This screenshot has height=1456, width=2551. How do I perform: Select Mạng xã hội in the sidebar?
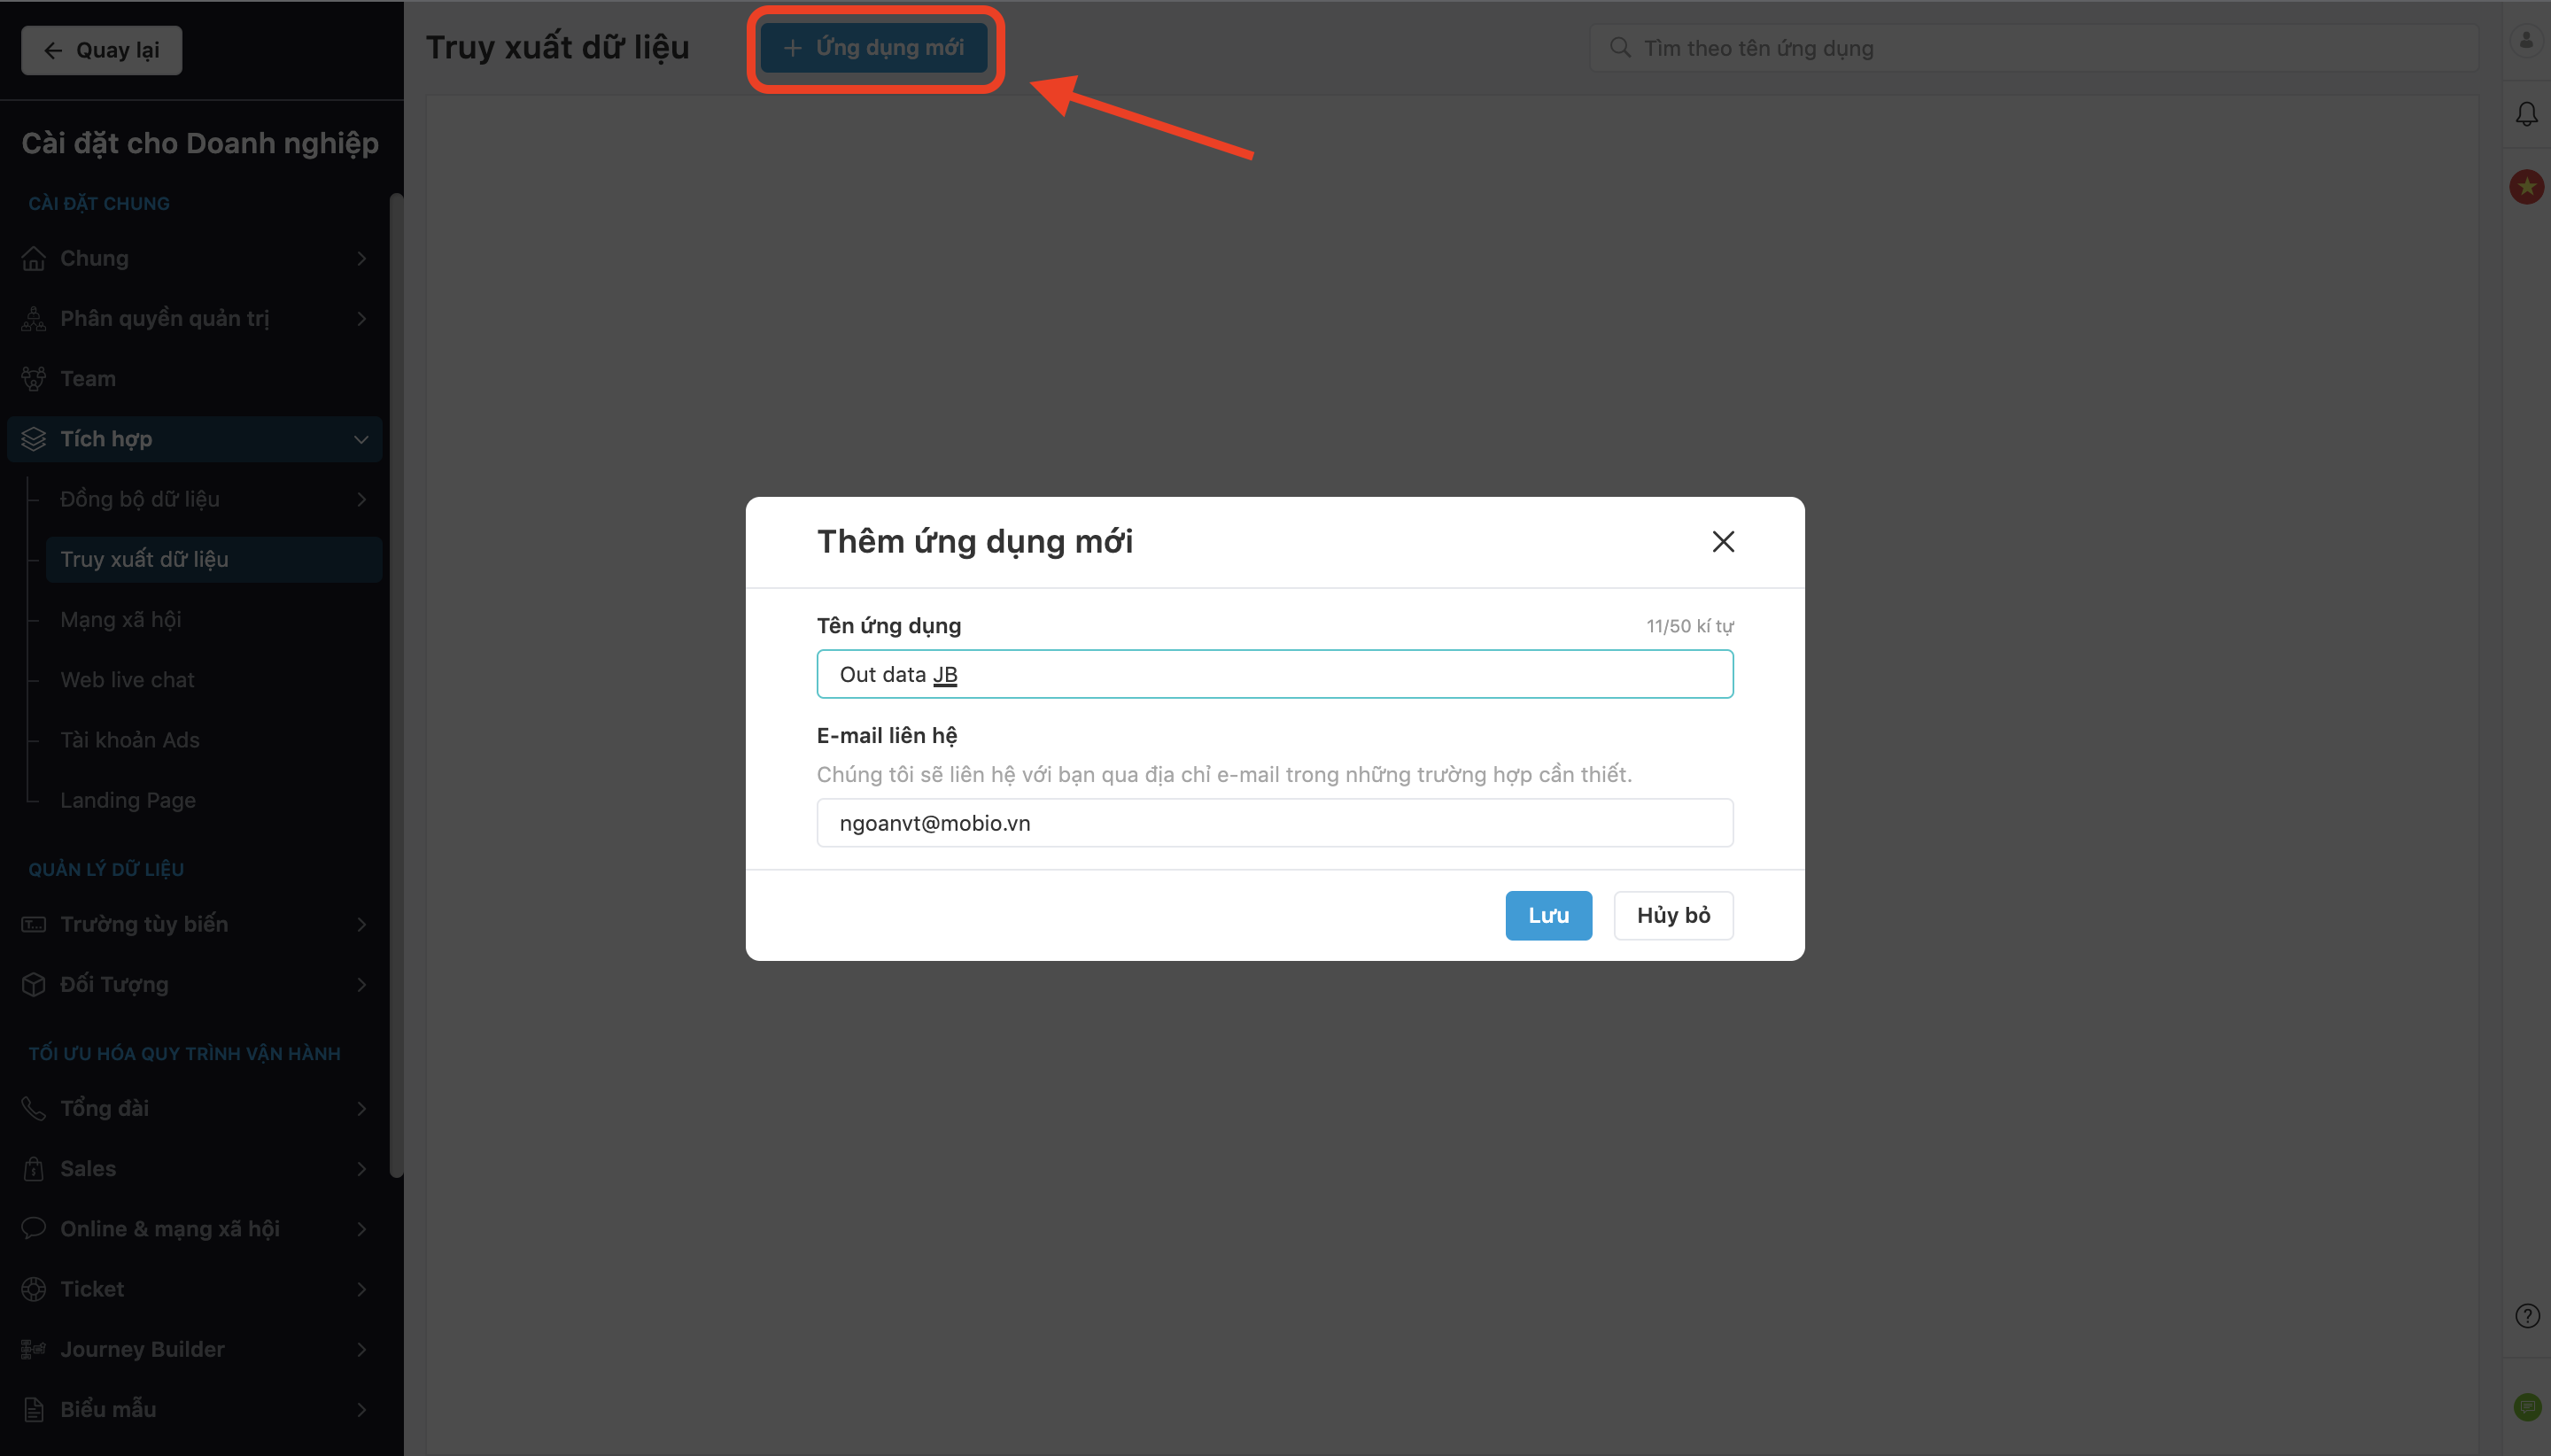(121, 620)
